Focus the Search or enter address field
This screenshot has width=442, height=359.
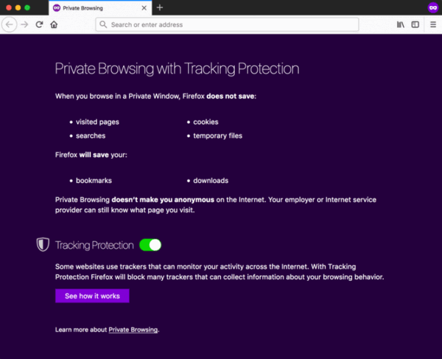(228, 24)
